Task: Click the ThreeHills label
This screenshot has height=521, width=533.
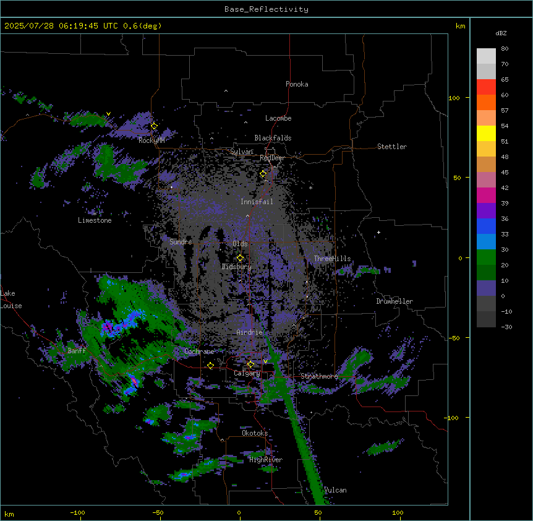Action: [332, 259]
